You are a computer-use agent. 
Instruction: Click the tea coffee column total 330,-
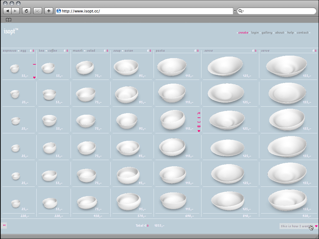[59, 216]
